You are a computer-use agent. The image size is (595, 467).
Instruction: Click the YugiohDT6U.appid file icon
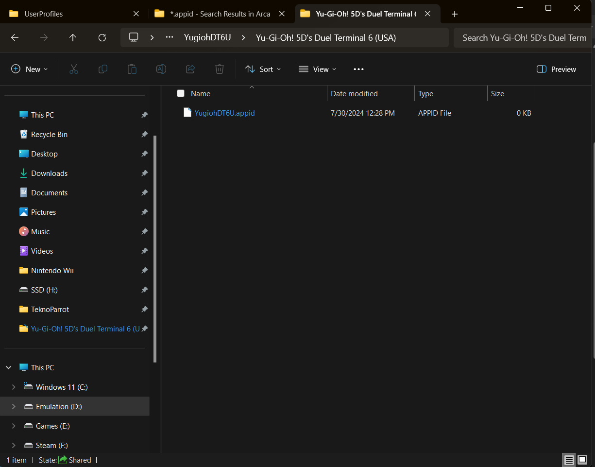coord(187,113)
